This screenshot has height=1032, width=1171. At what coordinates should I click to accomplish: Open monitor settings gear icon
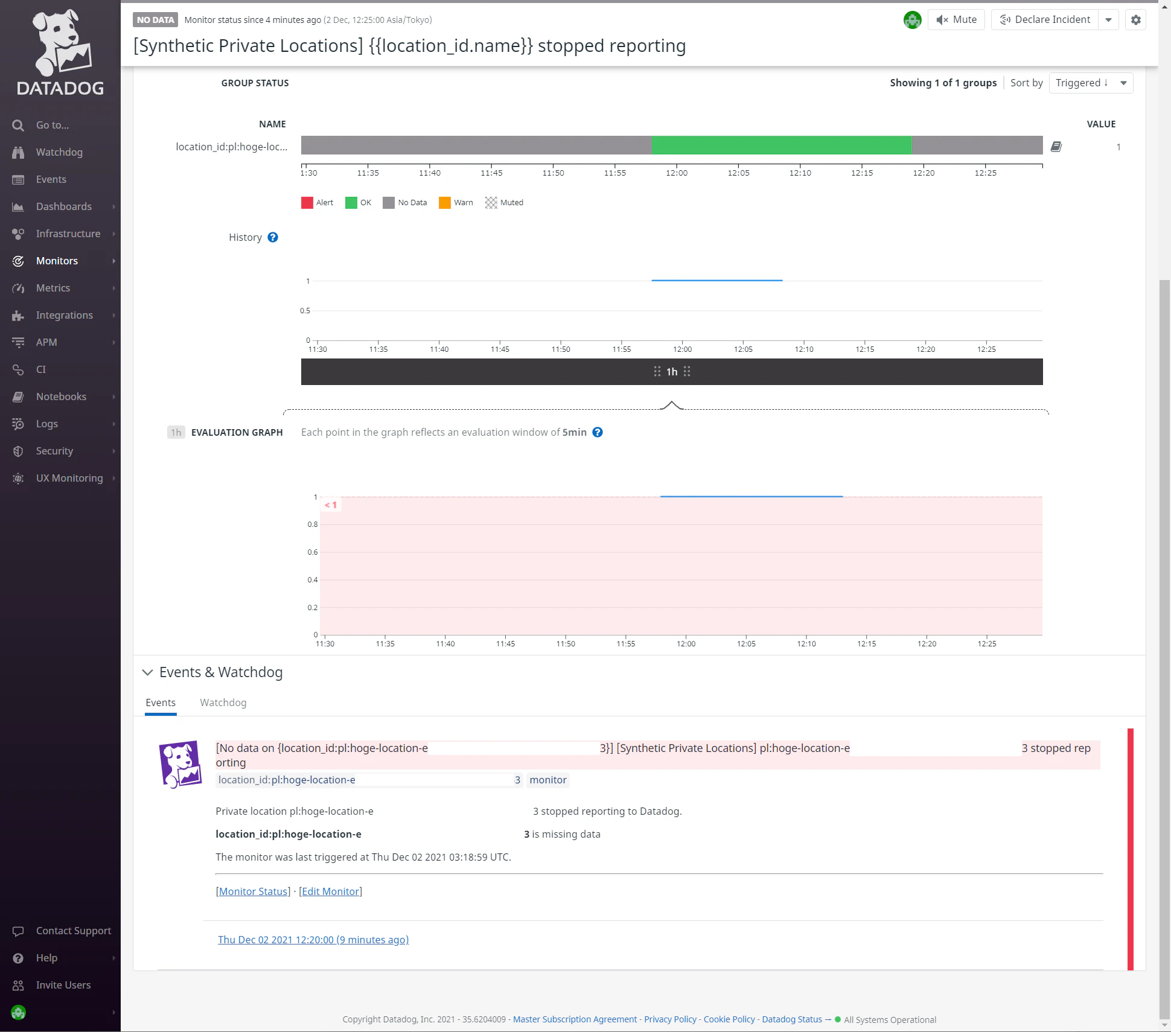click(1135, 20)
